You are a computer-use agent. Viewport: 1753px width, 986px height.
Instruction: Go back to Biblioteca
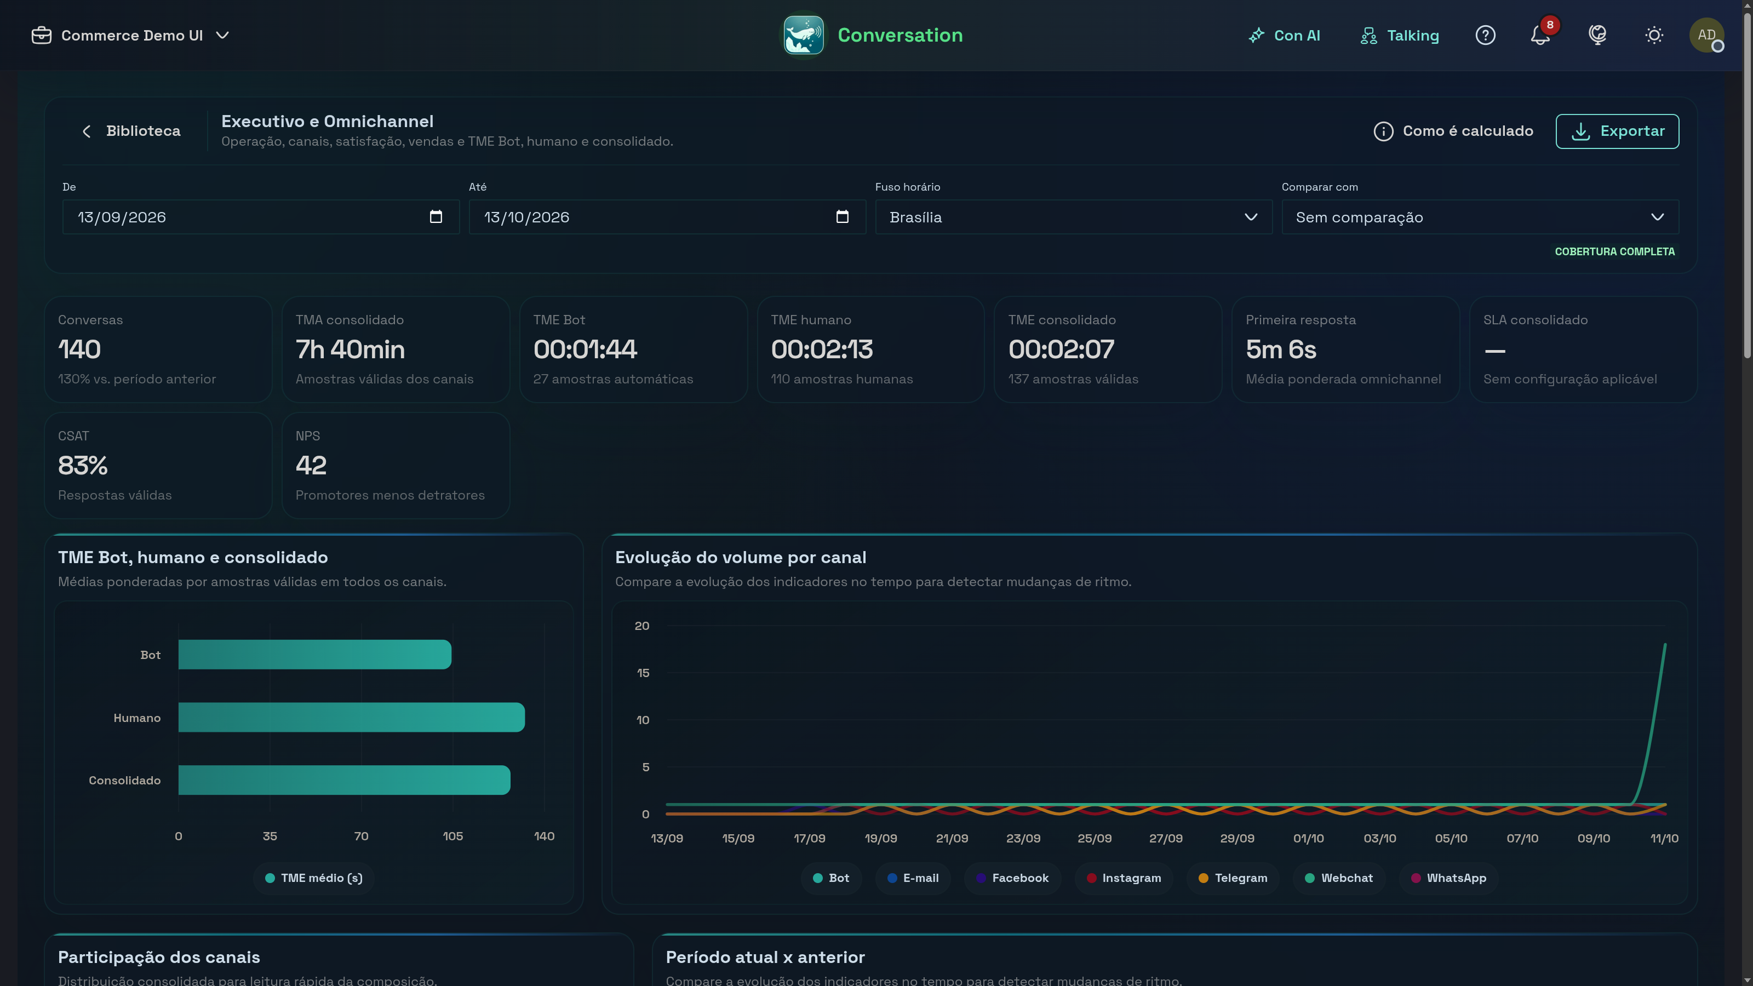click(131, 131)
